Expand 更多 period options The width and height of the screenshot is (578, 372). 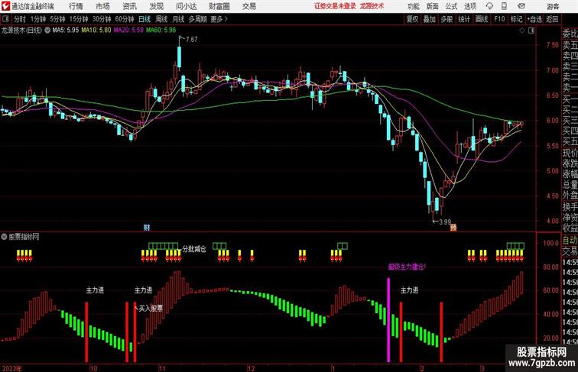(219, 19)
